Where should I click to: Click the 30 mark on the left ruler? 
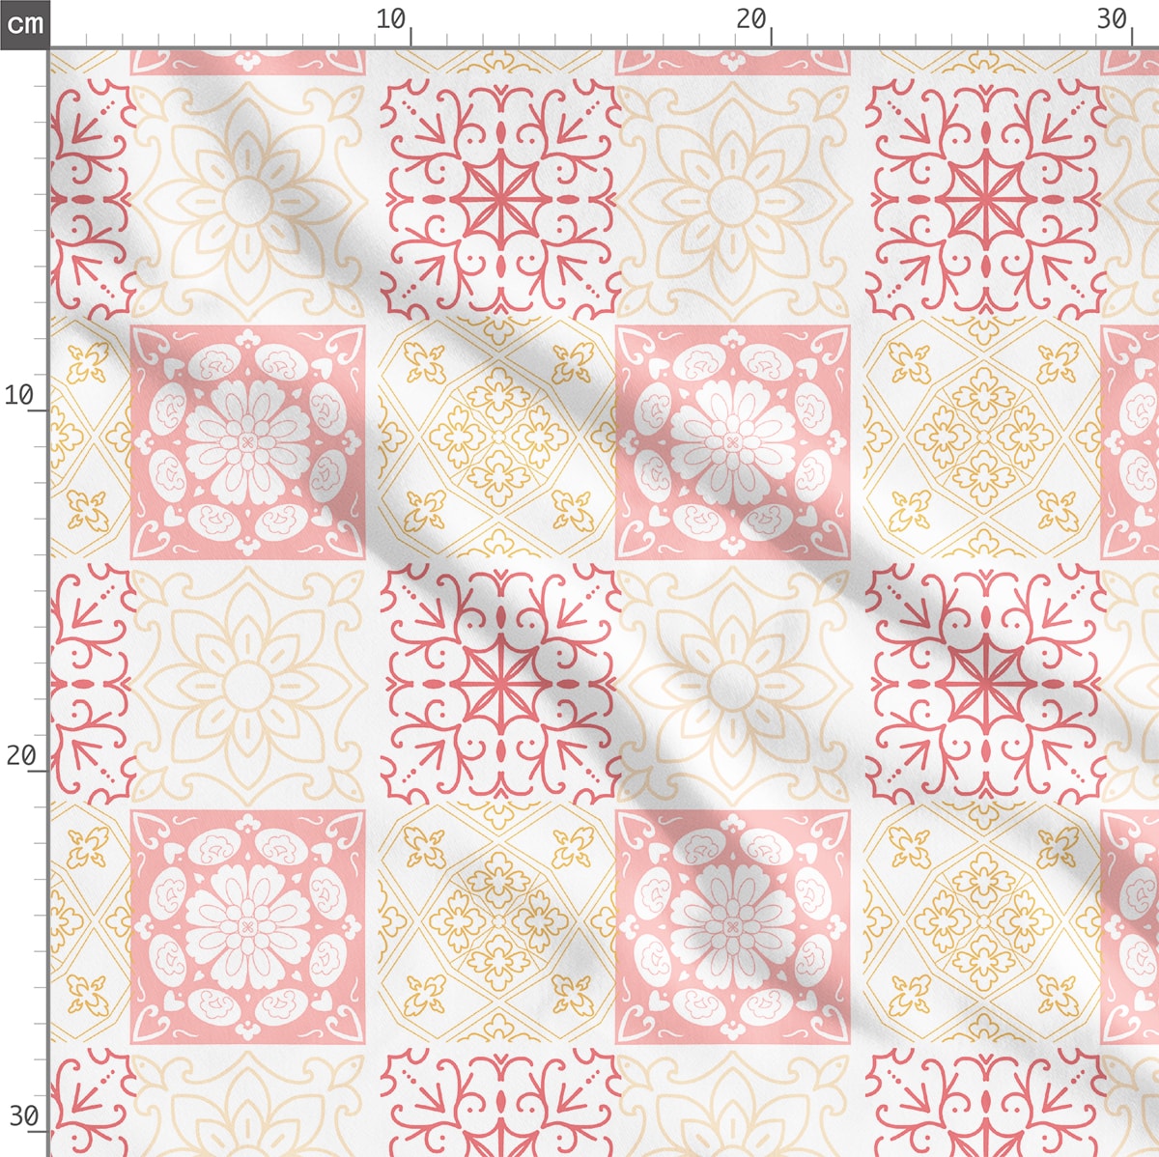[x=23, y=1116]
